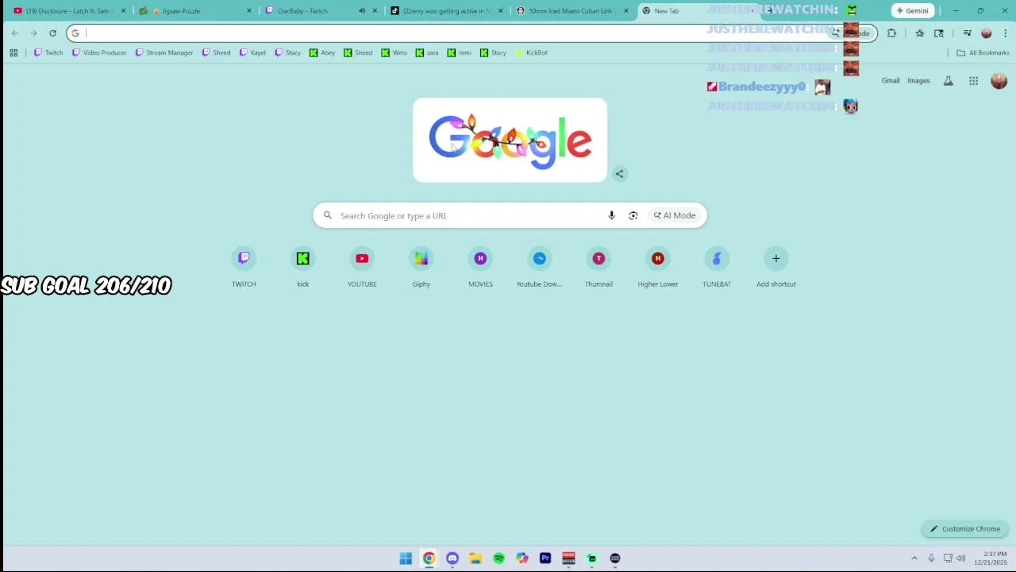Open the Gmail link

pos(891,80)
